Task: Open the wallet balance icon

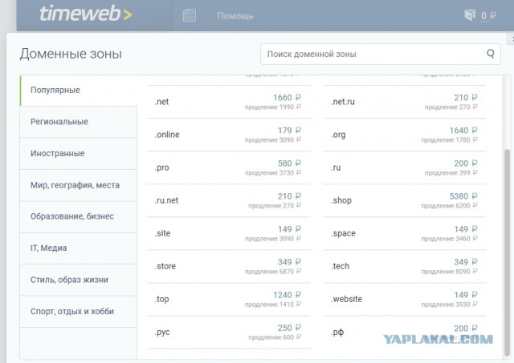Action: (x=469, y=15)
